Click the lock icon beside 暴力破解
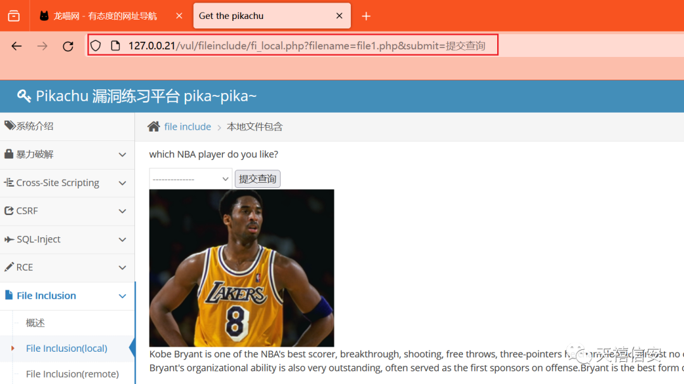This screenshot has width=684, height=384. [9, 154]
